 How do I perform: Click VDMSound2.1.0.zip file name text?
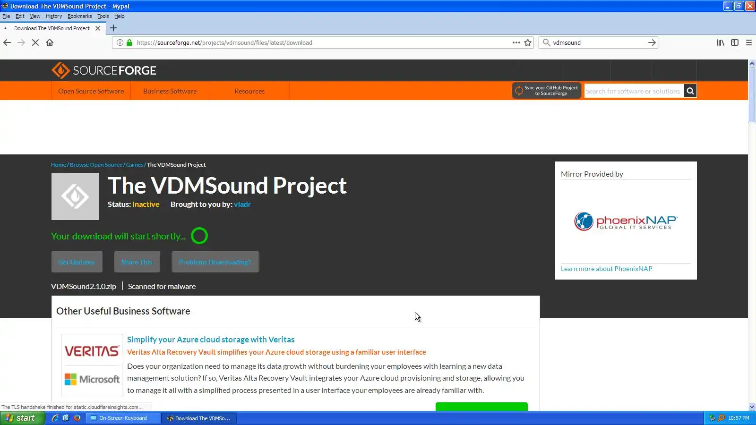point(84,286)
